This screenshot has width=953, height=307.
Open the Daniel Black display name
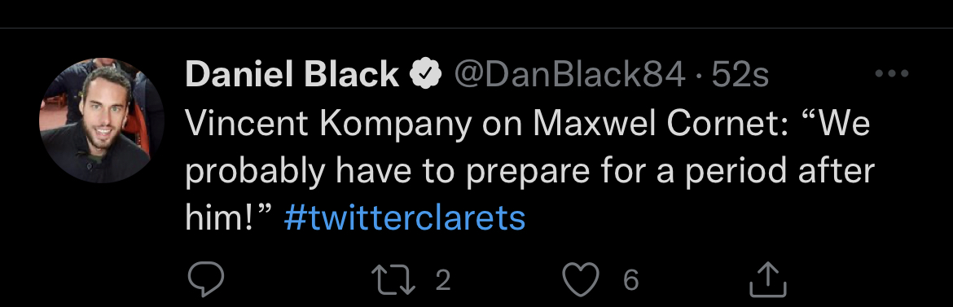pos(292,75)
